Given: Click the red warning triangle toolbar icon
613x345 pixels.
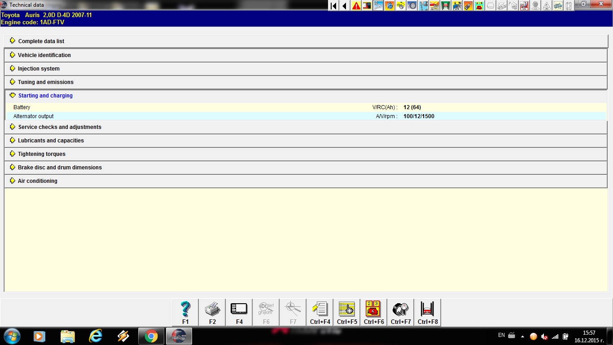Looking at the screenshot, I should click(x=356, y=6).
